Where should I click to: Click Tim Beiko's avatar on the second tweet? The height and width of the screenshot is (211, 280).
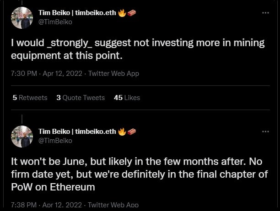click(22, 137)
